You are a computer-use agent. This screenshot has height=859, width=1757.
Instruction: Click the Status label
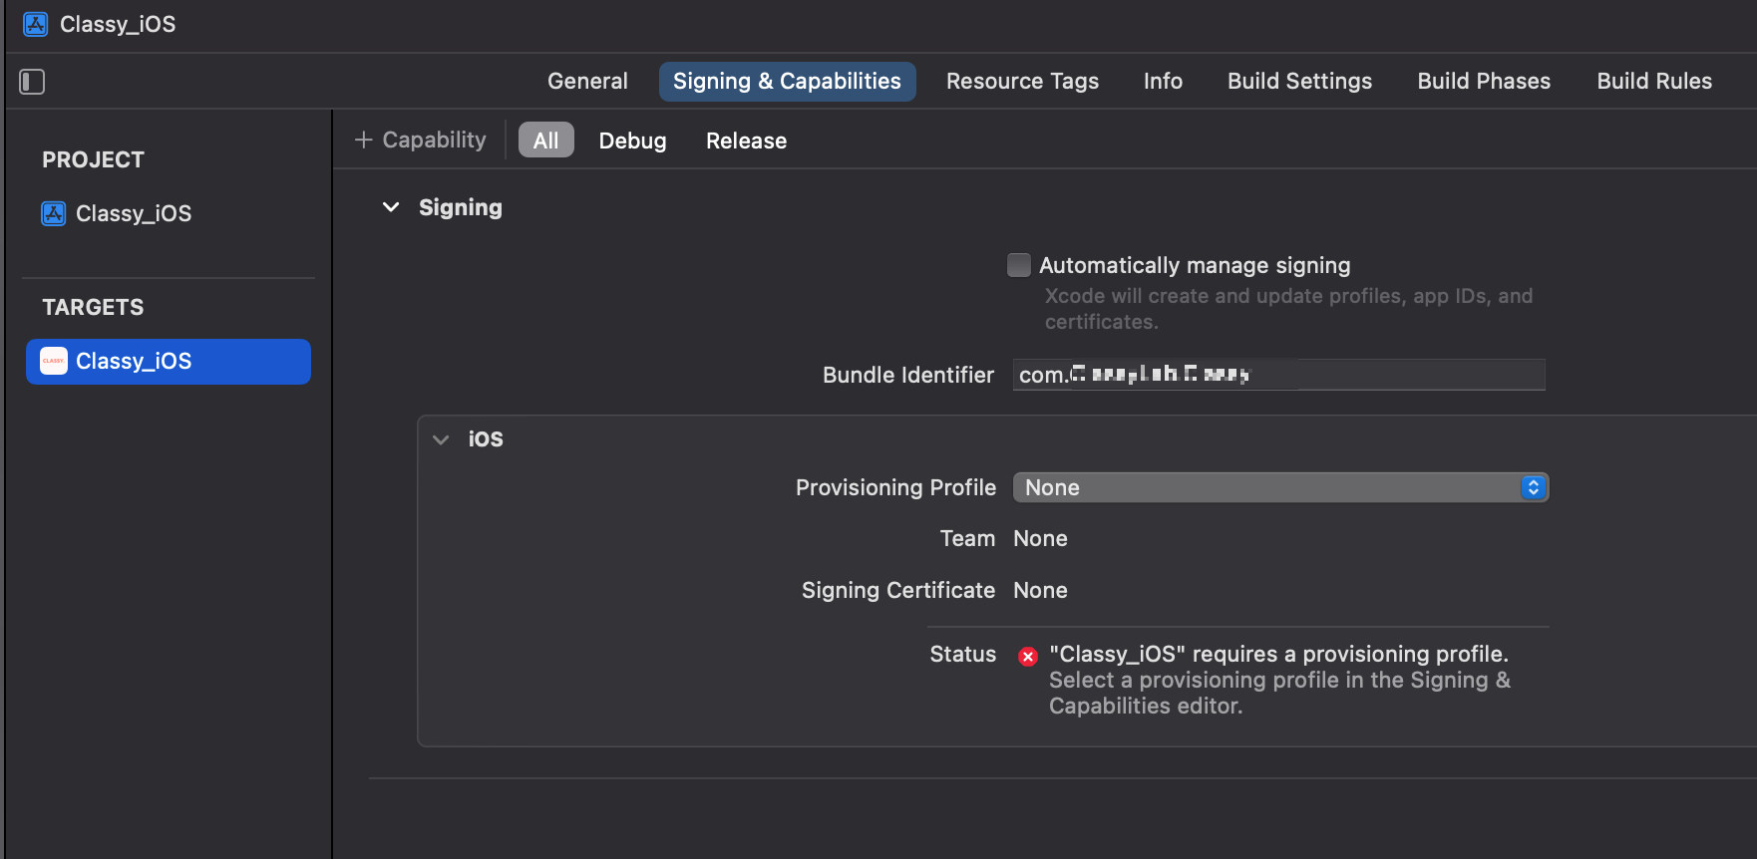(962, 654)
